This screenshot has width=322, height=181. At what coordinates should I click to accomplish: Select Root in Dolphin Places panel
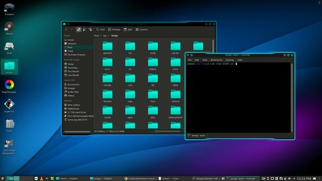click(78, 47)
